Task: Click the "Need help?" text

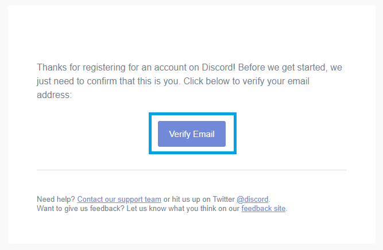Action: click(x=56, y=200)
